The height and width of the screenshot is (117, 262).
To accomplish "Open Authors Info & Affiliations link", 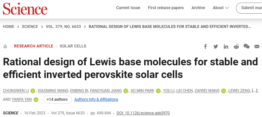I will coord(96,99).
